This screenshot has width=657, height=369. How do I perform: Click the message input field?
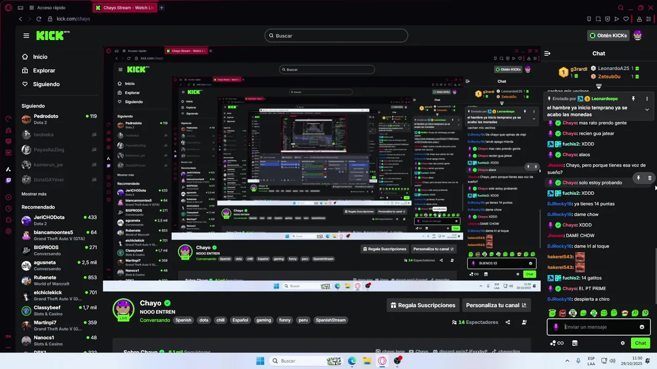coord(598,327)
